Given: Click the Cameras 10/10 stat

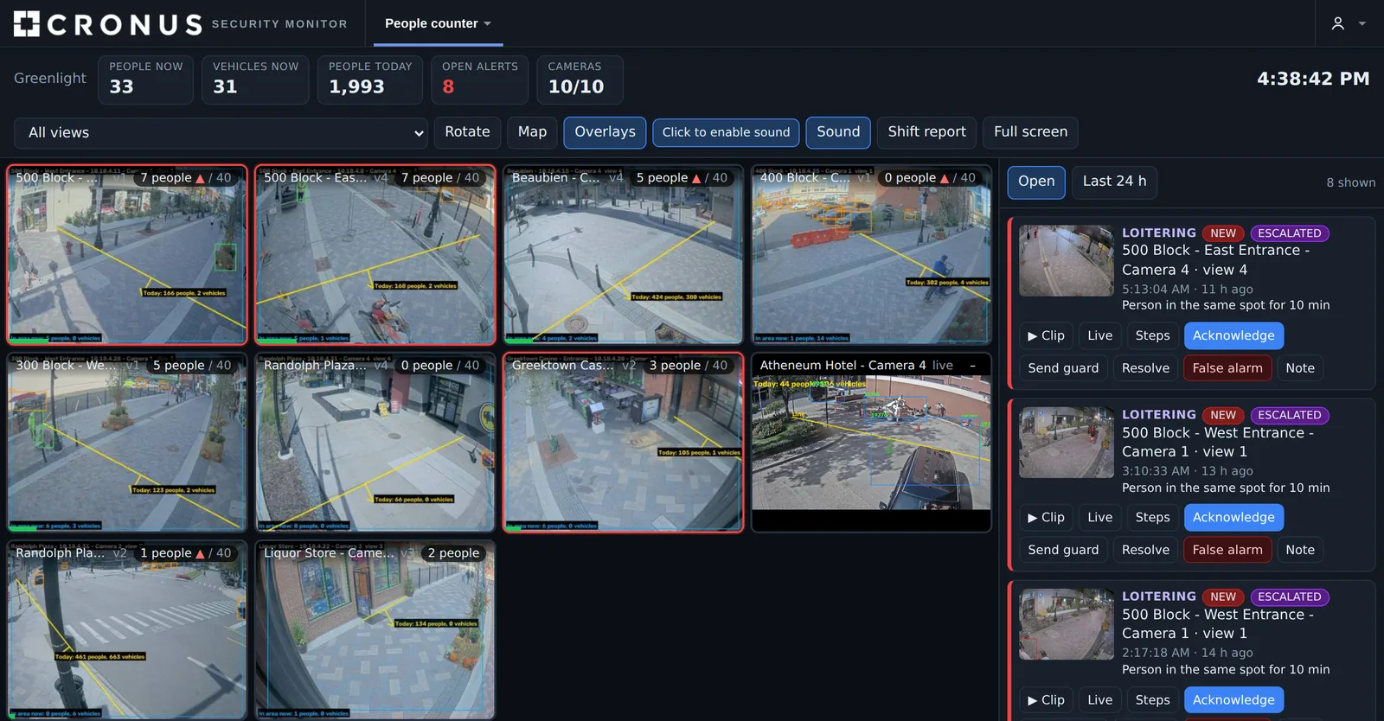Looking at the screenshot, I should coord(580,80).
